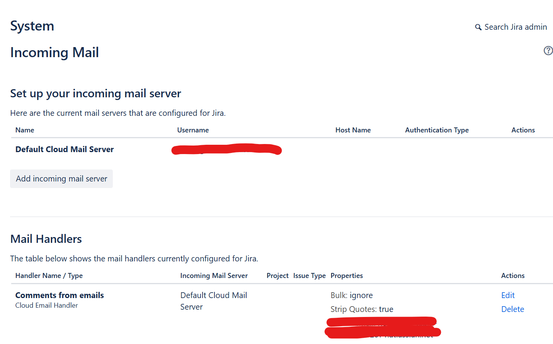The image size is (553, 344).
Task: Click the Incoming Mail page title
Action: tap(54, 53)
